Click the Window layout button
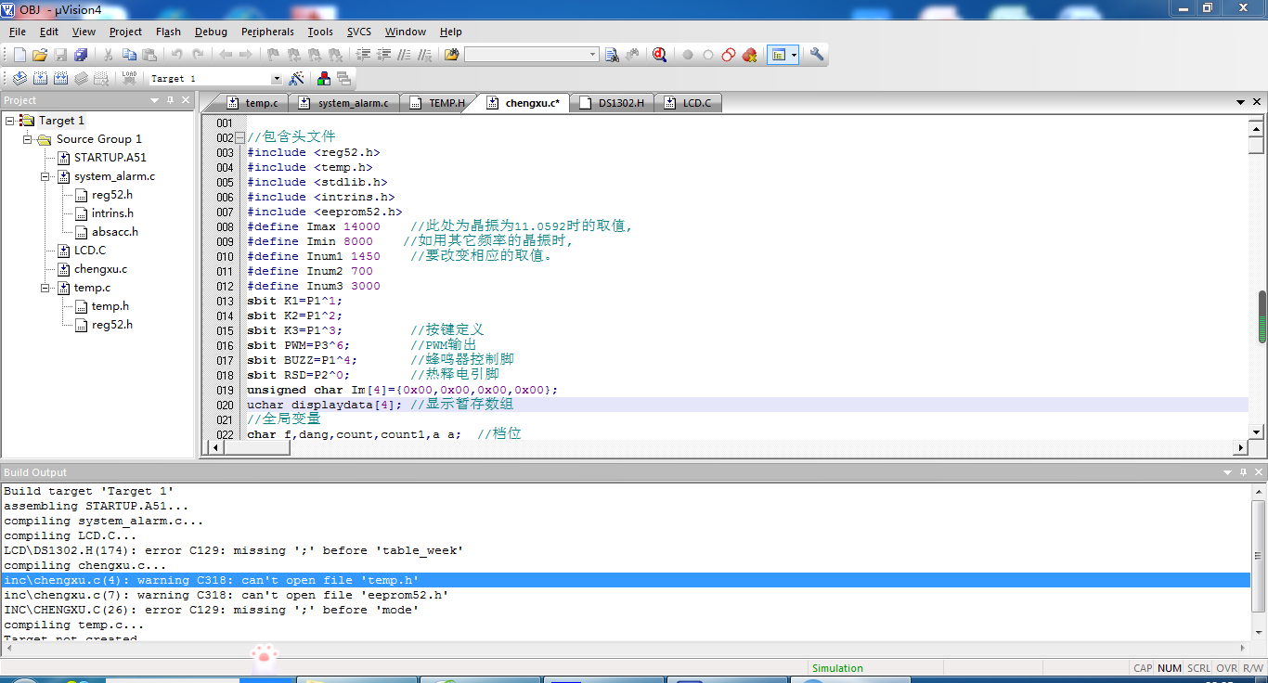This screenshot has height=683, width=1268. [x=779, y=55]
